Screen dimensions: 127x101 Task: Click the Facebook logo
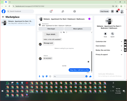coord(4,11)
